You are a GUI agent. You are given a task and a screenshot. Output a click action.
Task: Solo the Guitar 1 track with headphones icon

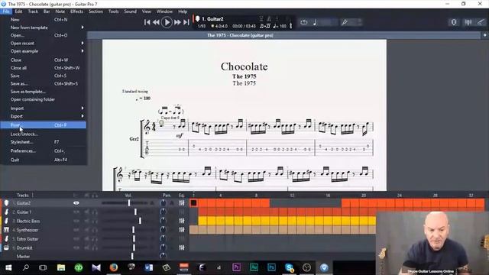[95, 212]
